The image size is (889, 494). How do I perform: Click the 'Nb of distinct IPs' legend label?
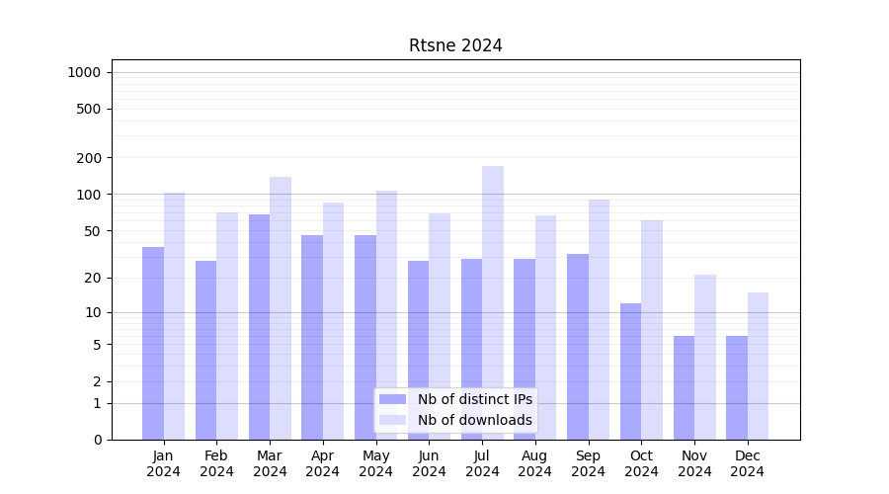pyautogui.click(x=474, y=399)
